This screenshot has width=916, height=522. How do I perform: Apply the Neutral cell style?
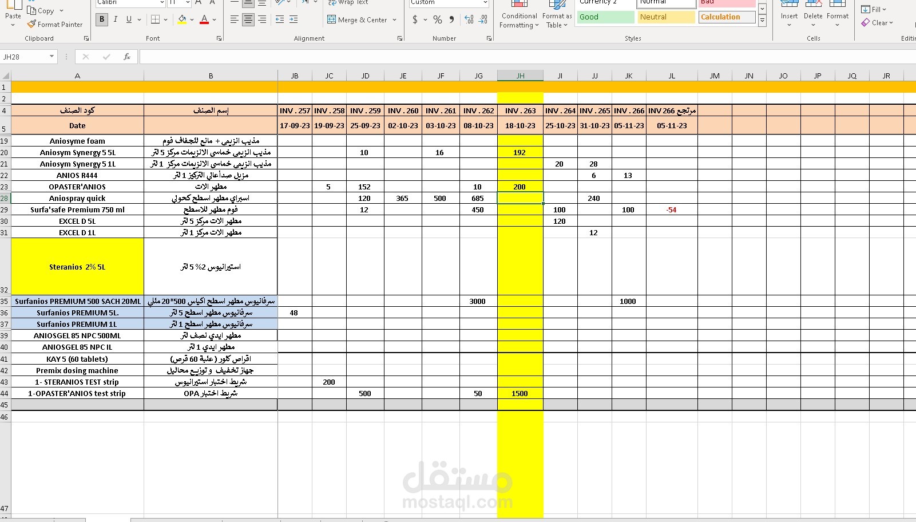coord(666,17)
